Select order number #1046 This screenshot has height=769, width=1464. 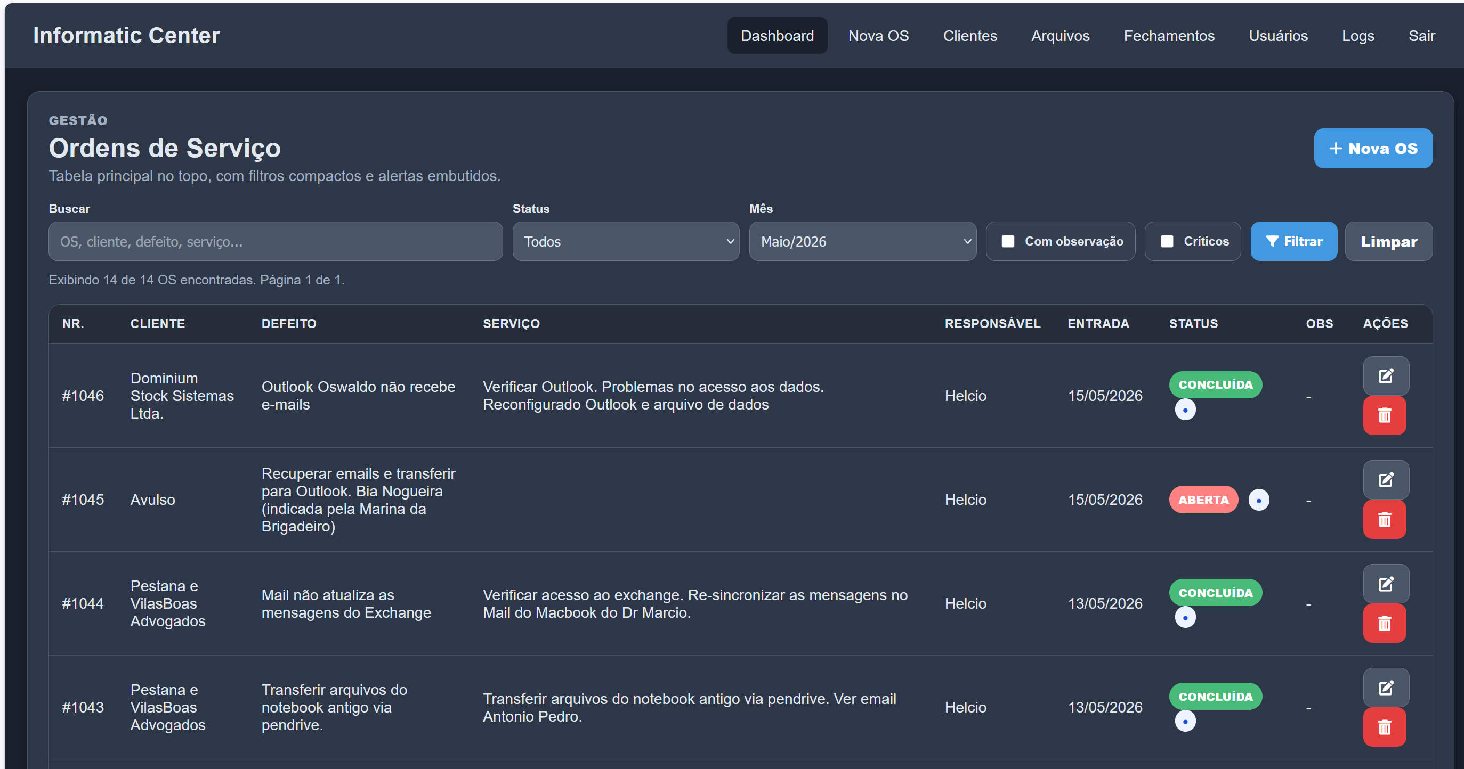(x=83, y=396)
